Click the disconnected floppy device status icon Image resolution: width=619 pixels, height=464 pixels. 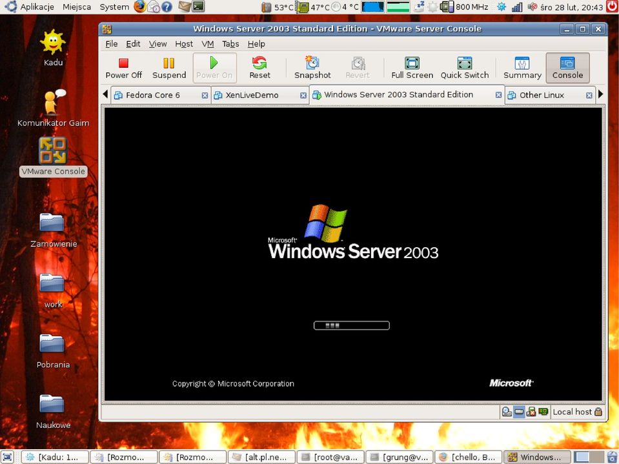pos(531,412)
